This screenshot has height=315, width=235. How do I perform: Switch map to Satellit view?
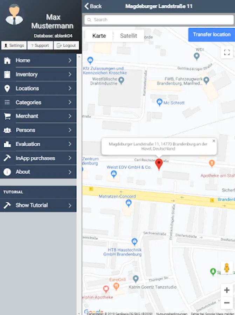pyautogui.click(x=129, y=36)
